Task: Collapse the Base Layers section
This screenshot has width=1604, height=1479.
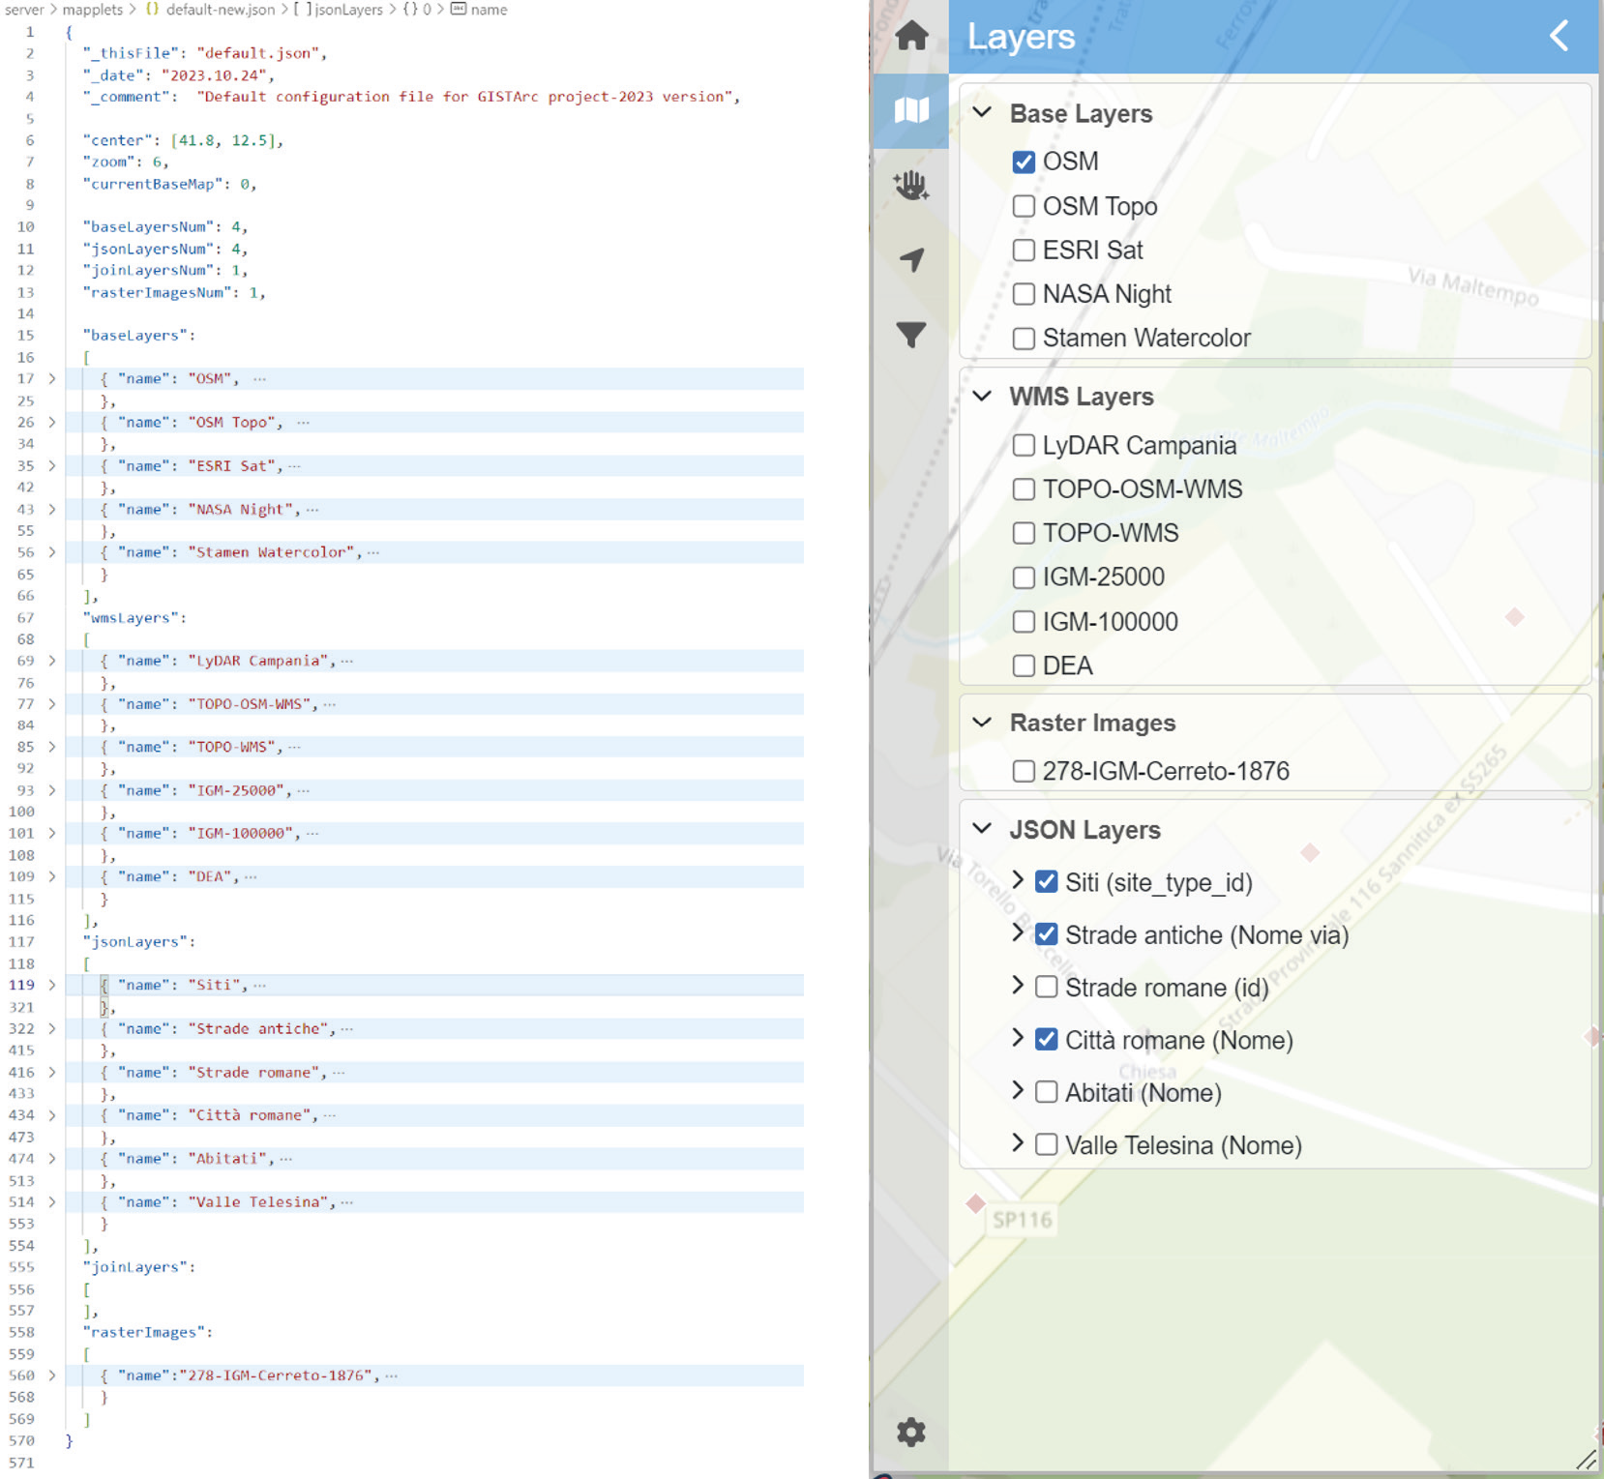Action: tap(982, 112)
